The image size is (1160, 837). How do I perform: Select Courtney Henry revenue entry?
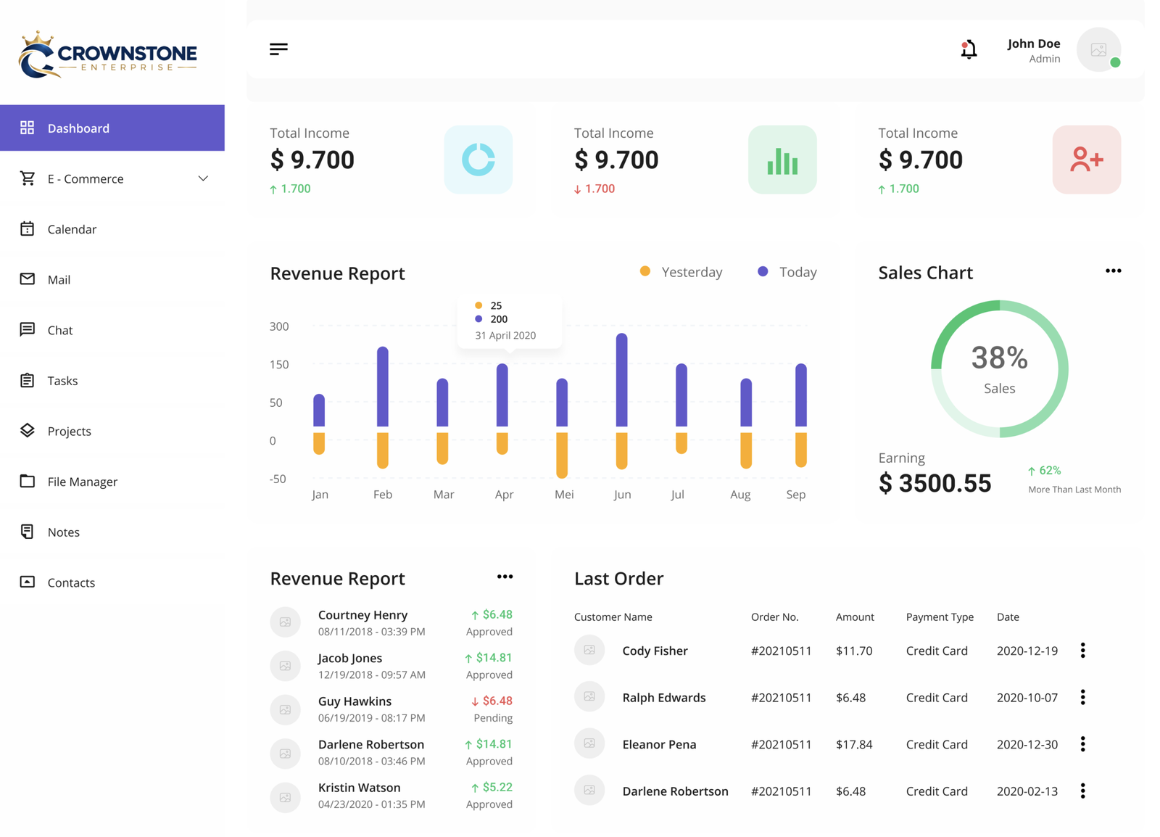[391, 622]
